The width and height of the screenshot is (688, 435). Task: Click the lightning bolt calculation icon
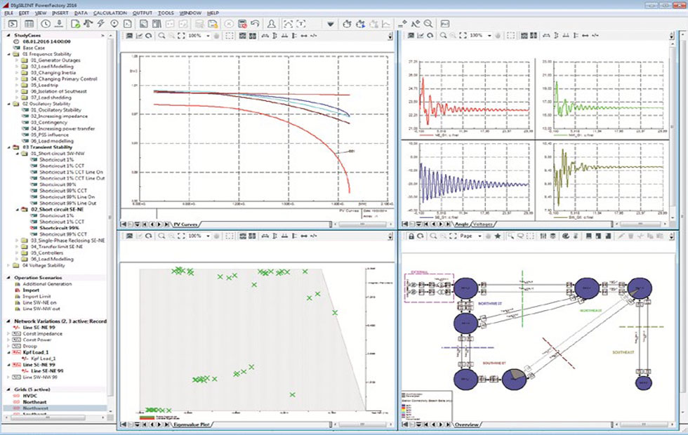(x=100, y=24)
